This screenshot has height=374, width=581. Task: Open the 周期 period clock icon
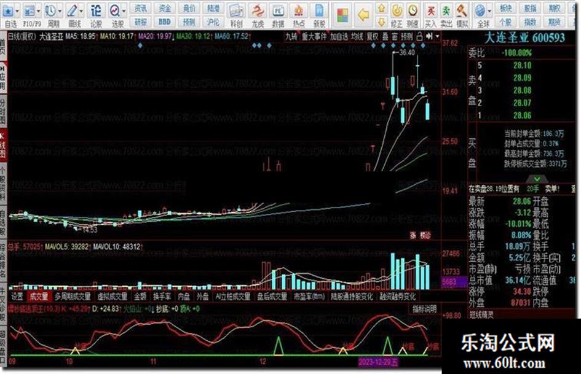(50, 11)
